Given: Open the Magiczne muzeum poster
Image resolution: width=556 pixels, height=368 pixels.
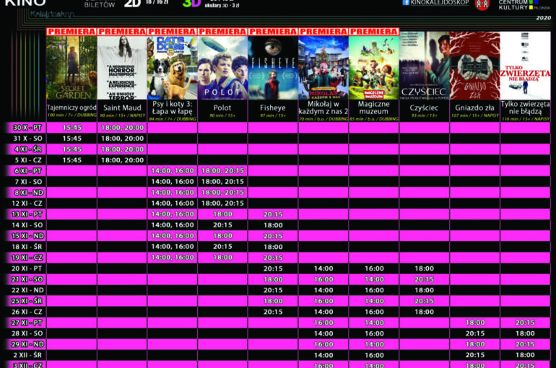Looking at the screenshot, I should 374,68.
